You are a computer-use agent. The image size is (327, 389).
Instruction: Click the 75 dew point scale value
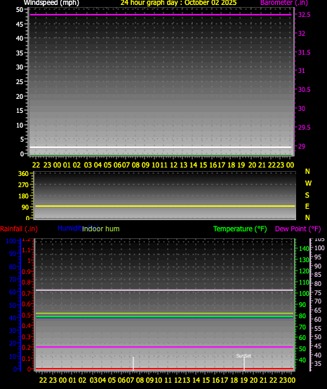pos(318,293)
